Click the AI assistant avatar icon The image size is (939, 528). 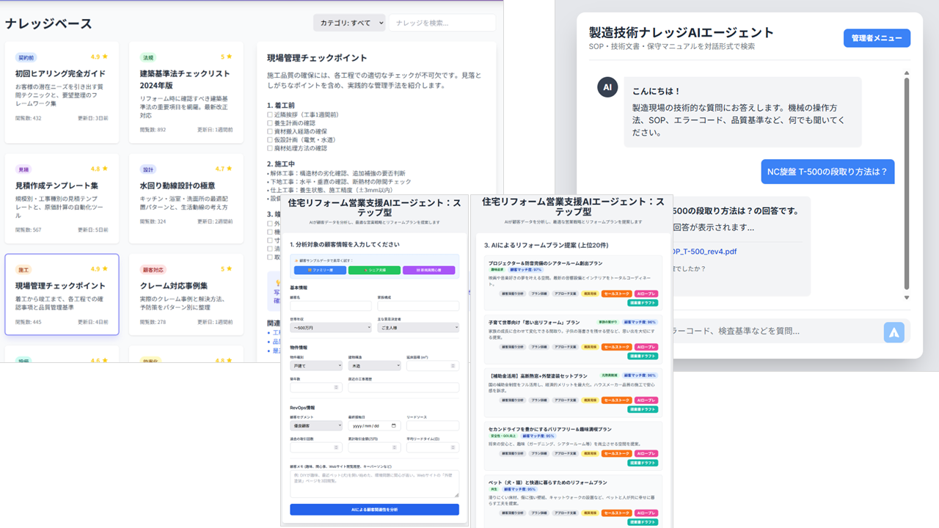tap(607, 87)
